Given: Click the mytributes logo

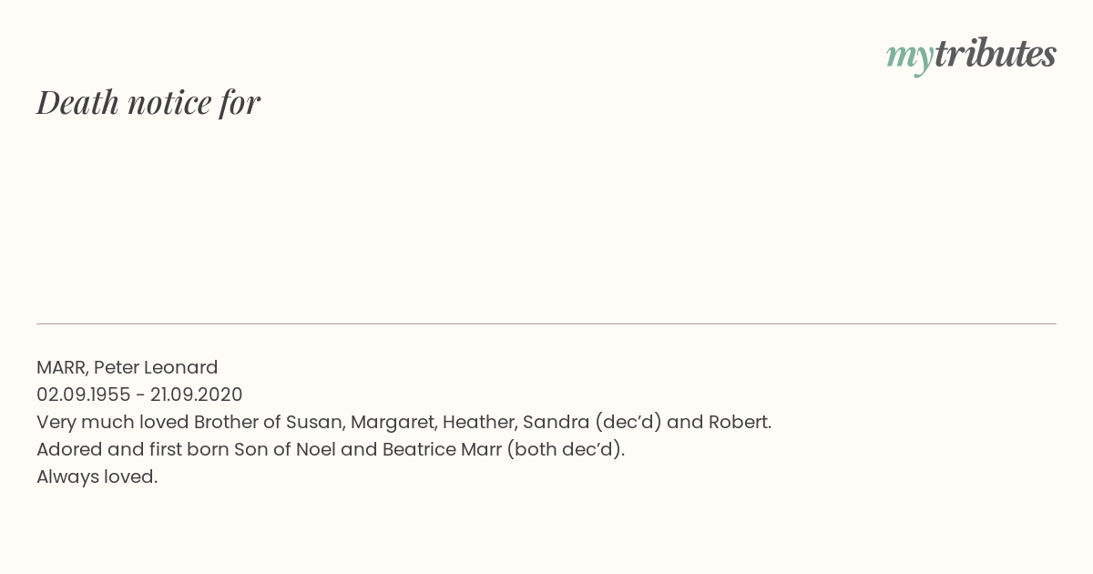Looking at the screenshot, I should pyautogui.click(x=971, y=56).
